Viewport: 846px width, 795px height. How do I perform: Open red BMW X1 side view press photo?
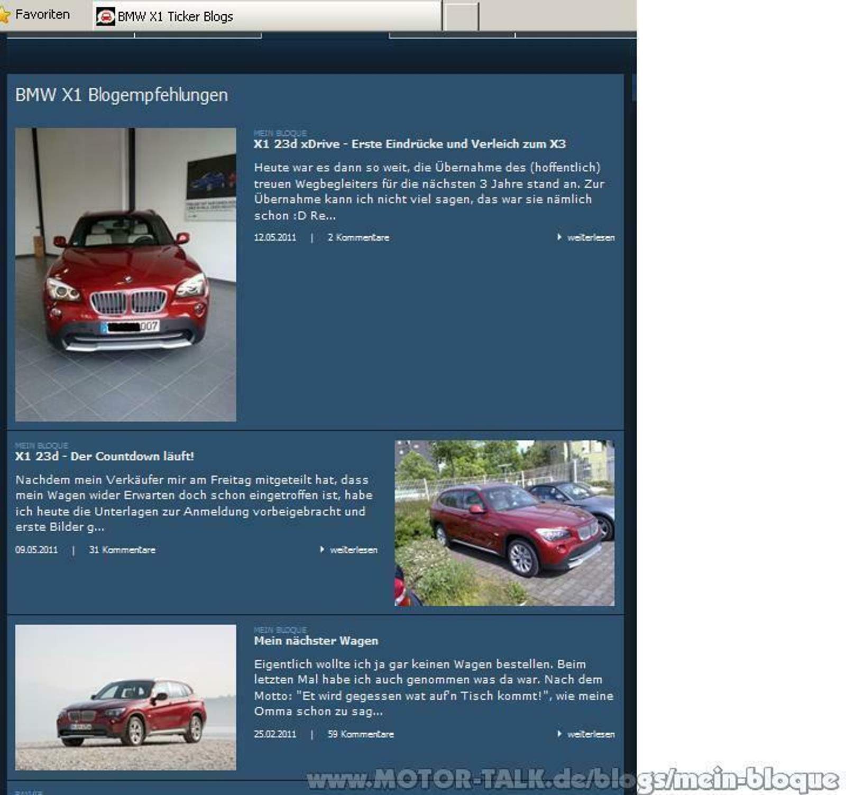(x=126, y=698)
